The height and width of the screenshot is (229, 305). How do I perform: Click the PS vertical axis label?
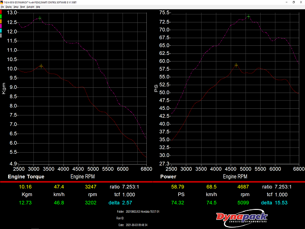[x=156, y=89]
